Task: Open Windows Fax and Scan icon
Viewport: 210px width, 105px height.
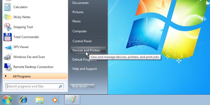Action: (x=7, y=57)
